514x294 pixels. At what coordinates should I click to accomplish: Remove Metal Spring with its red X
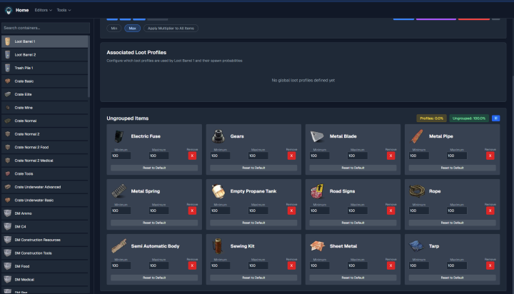click(192, 211)
